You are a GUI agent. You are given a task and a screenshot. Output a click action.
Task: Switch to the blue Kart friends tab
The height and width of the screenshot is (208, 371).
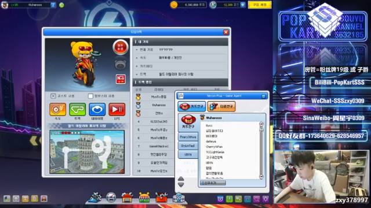[x=192, y=106]
